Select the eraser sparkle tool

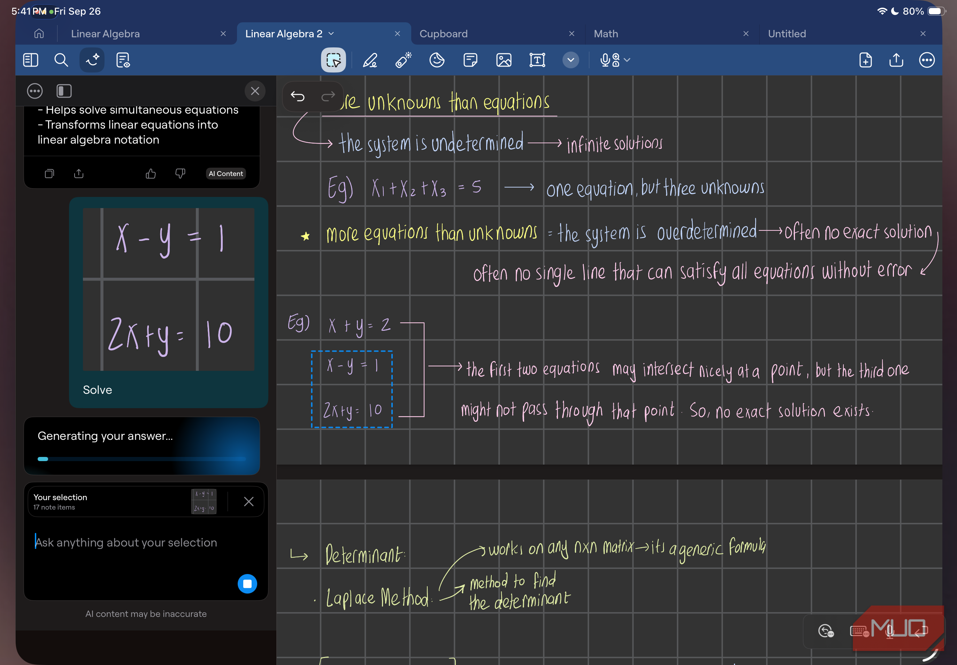(403, 60)
